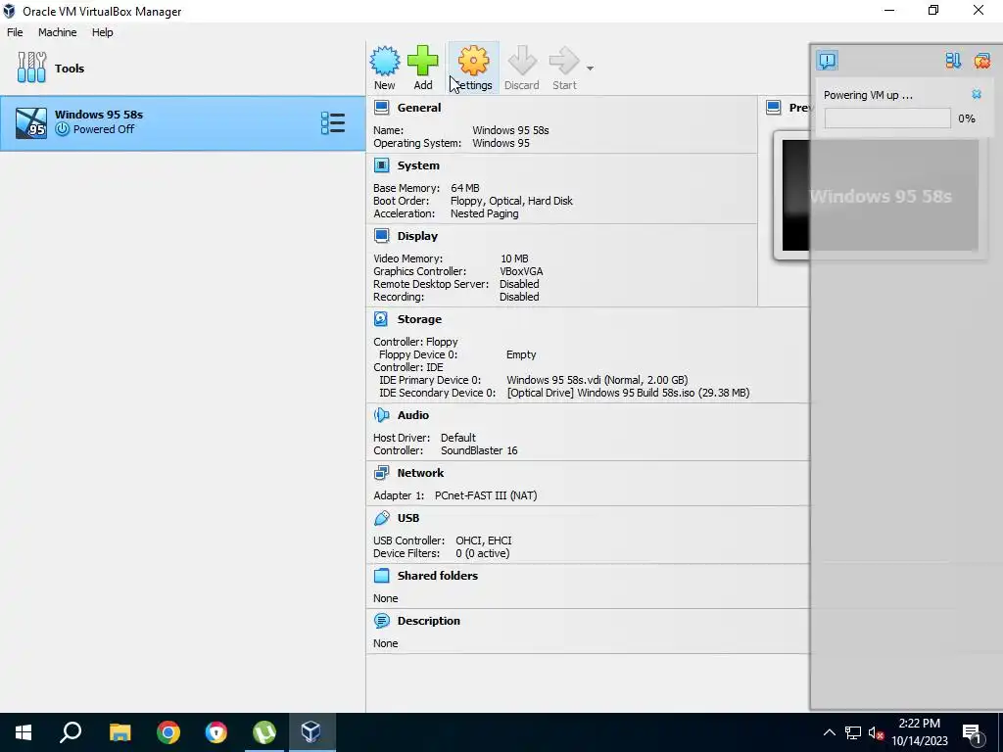Open the System section header
Viewport: 1003px width, 752px height.
(x=418, y=164)
